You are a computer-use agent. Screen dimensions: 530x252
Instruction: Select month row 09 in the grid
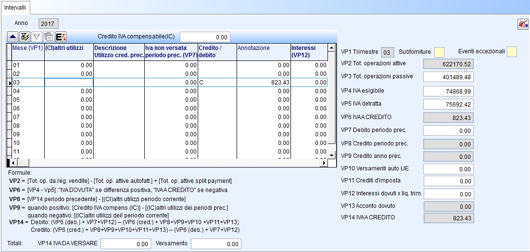coord(167,134)
